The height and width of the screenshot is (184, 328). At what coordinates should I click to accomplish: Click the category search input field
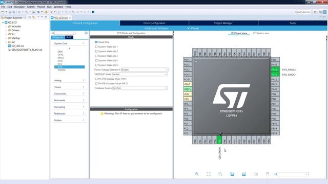65,33
